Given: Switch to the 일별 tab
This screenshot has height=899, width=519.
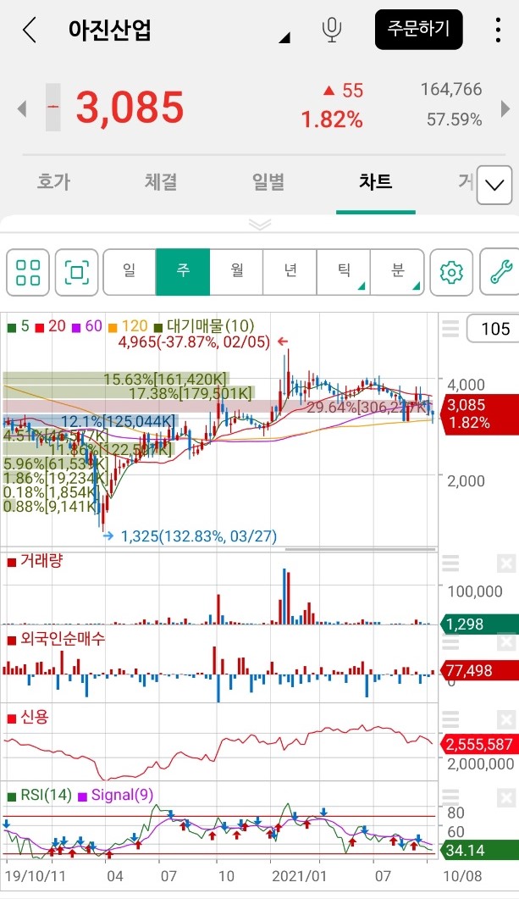Looking at the screenshot, I should [268, 182].
